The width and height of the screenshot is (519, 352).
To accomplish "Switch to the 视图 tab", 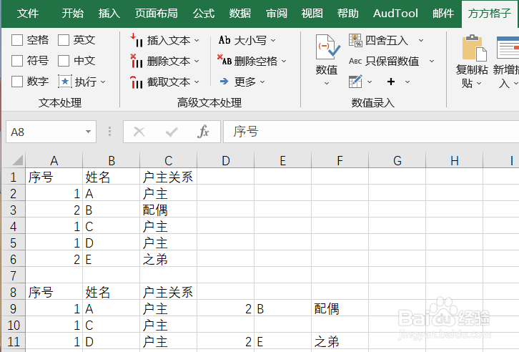I will tap(312, 14).
